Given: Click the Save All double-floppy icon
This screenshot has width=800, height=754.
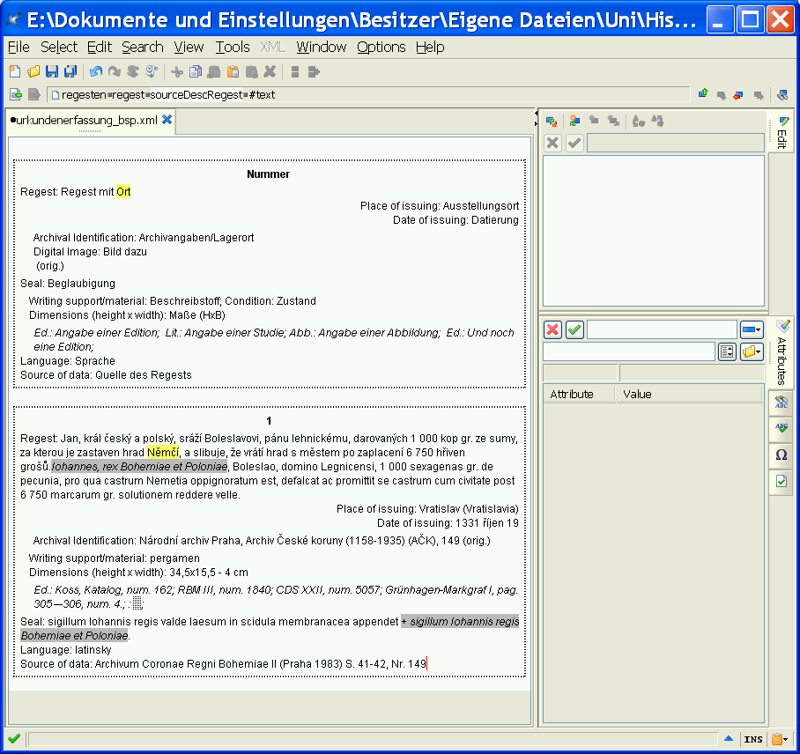Looking at the screenshot, I should click(x=70, y=72).
